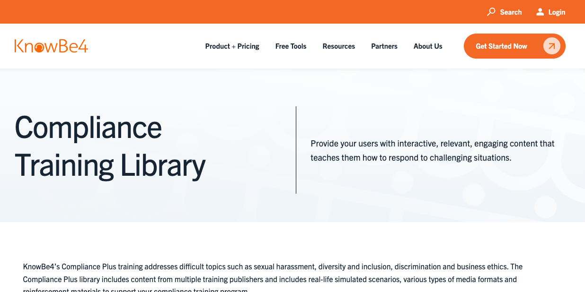Open search using the magnifier in the orange bar
Screen dimensions: 585x292
(491, 12)
